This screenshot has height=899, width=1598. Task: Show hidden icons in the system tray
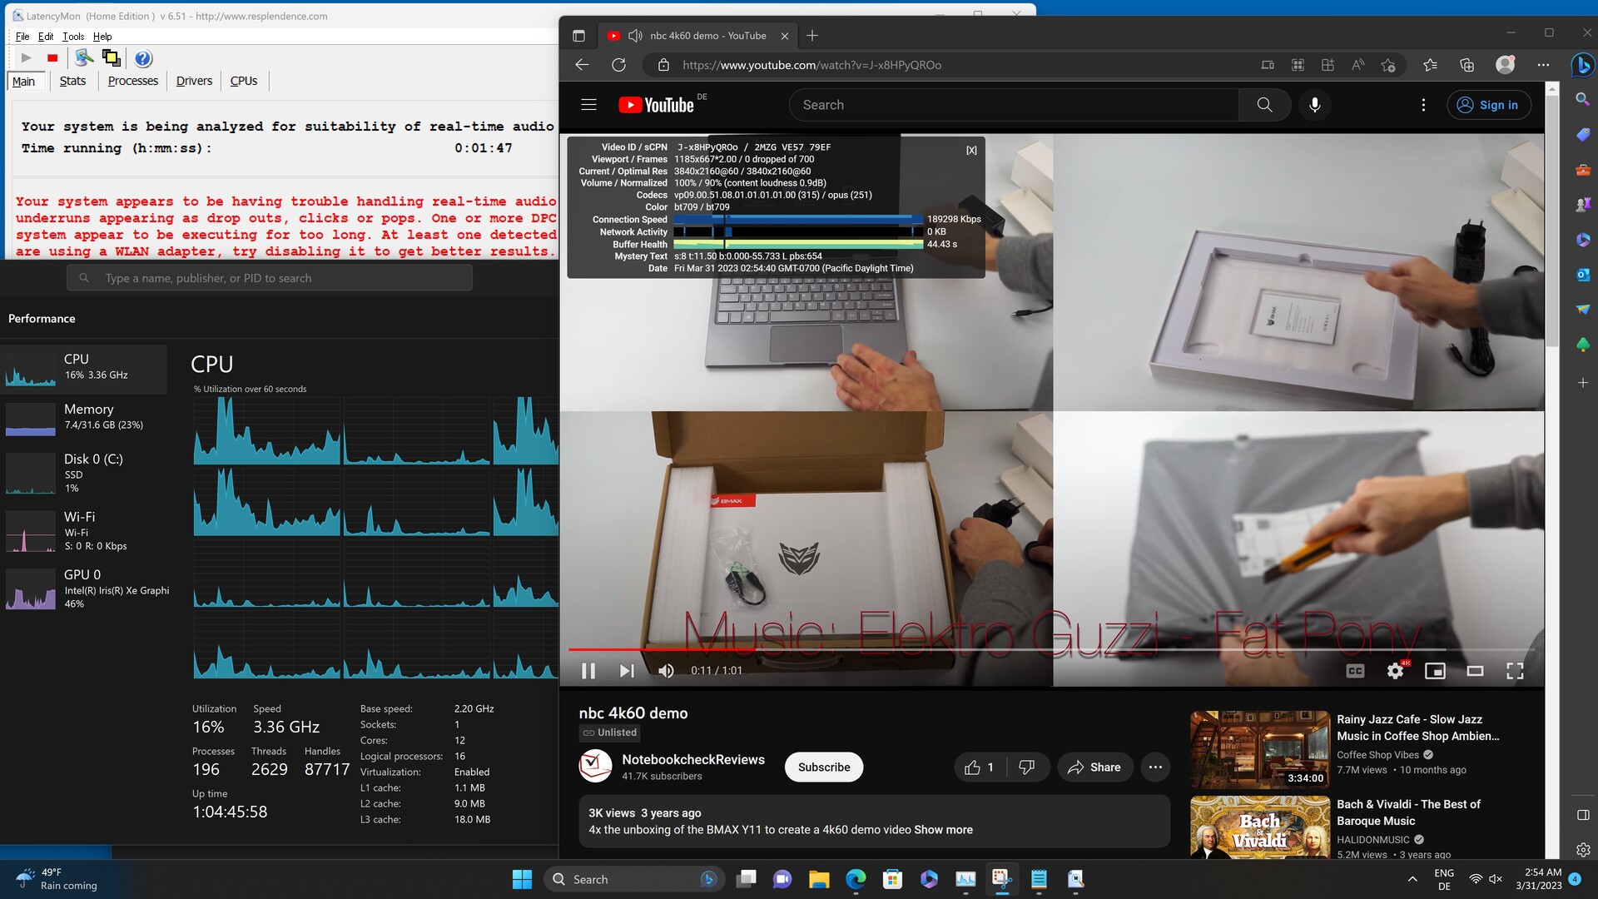[x=1412, y=879]
